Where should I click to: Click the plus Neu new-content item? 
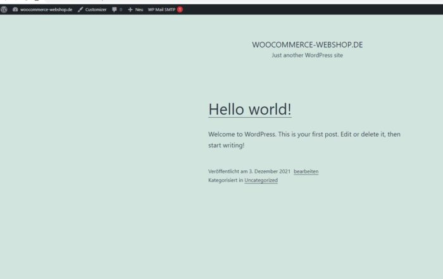135,9
